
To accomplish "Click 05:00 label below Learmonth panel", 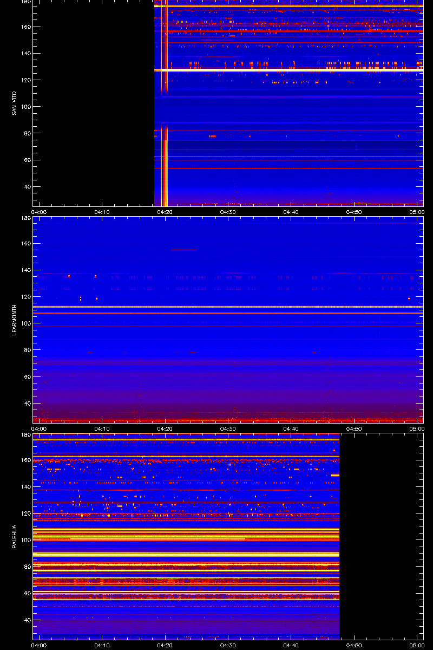I will [x=416, y=428].
